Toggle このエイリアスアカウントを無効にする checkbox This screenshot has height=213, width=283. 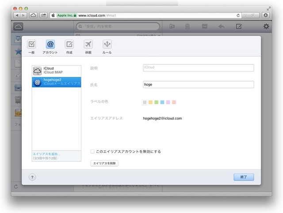(x=92, y=151)
